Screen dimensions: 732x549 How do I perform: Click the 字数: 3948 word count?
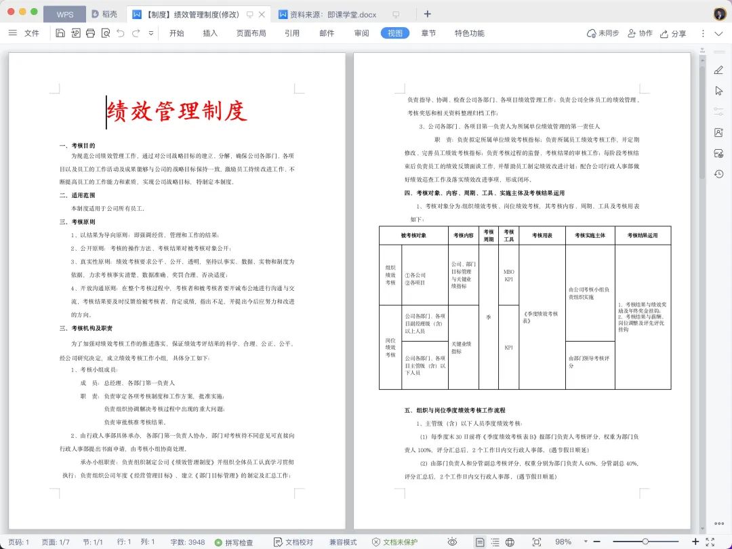pyautogui.click(x=188, y=542)
